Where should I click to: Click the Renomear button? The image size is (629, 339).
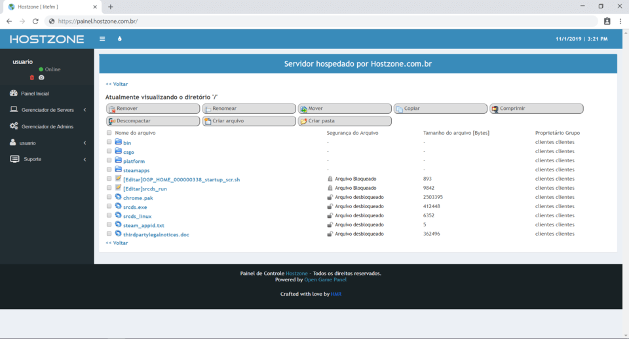pos(249,109)
